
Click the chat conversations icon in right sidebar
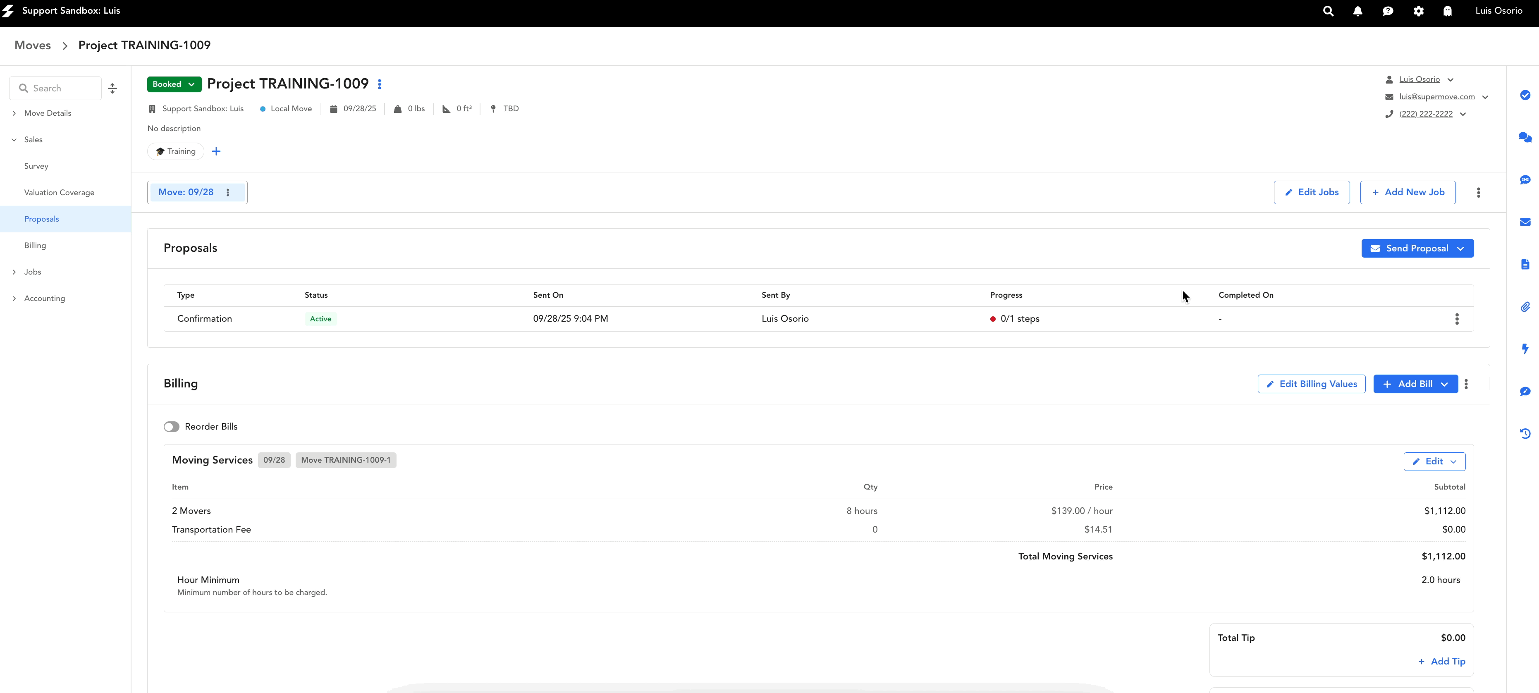[1525, 137]
